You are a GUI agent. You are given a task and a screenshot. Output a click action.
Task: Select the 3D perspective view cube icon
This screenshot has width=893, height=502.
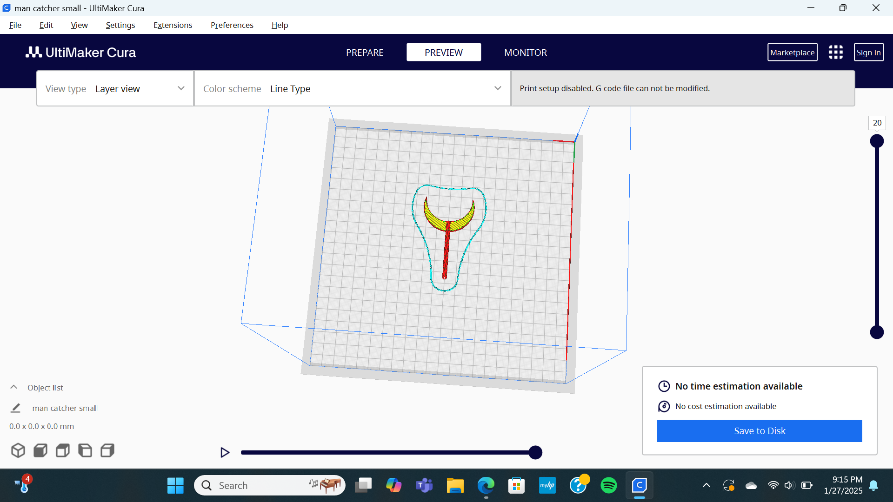click(18, 450)
